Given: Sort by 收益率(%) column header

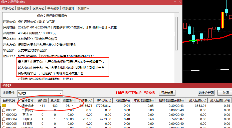Looking at the screenshot, I should pos(122,100).
